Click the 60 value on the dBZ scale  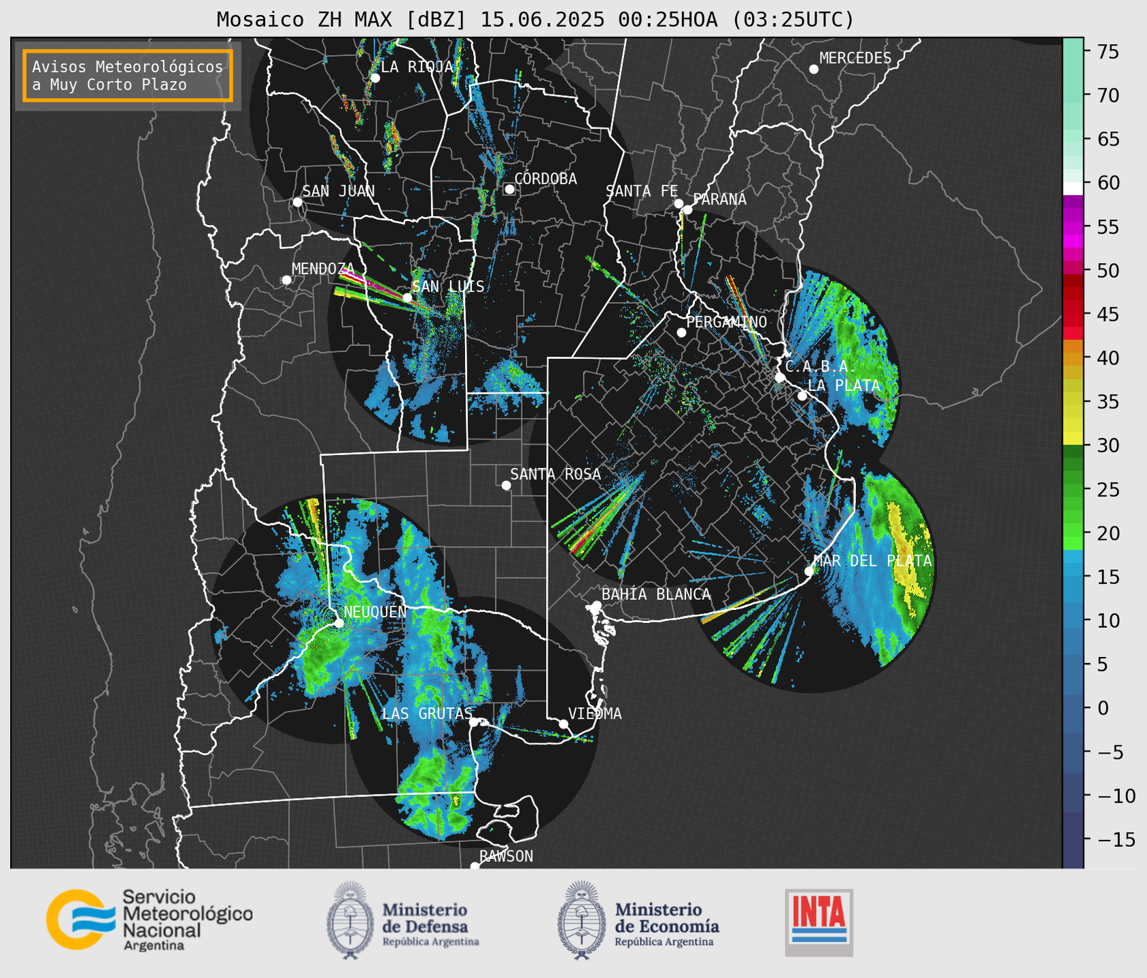[1107, 183]
